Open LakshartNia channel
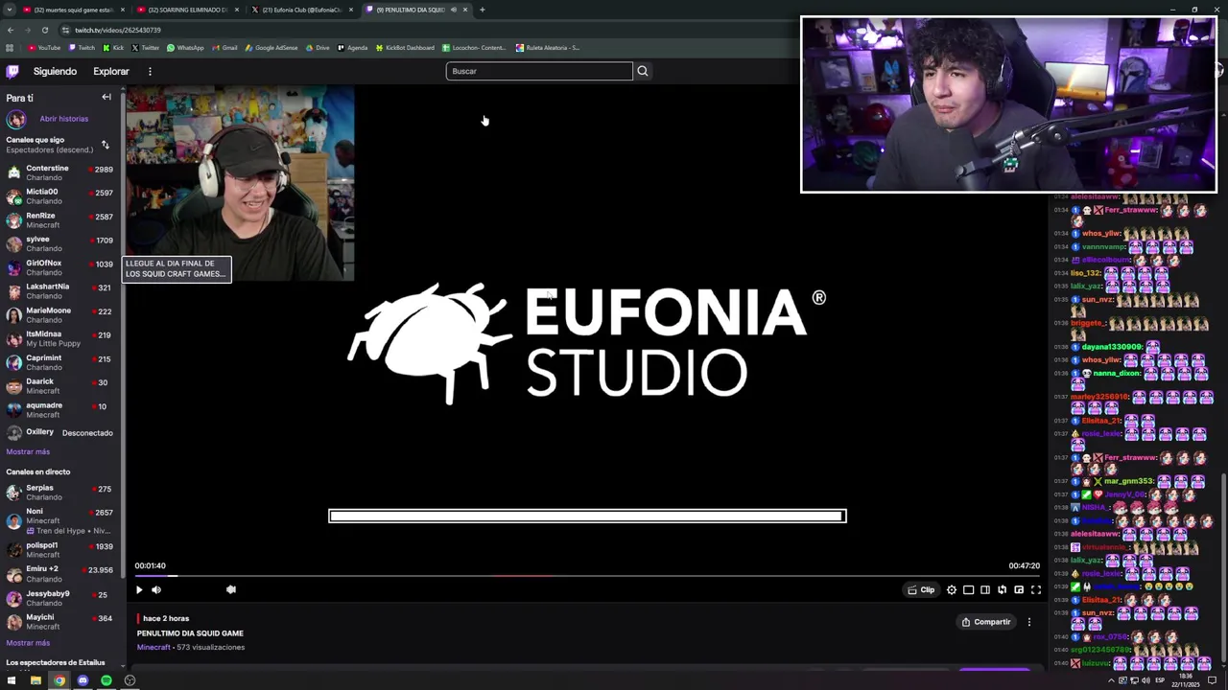Screen dimensions: 1228x690 59,291
